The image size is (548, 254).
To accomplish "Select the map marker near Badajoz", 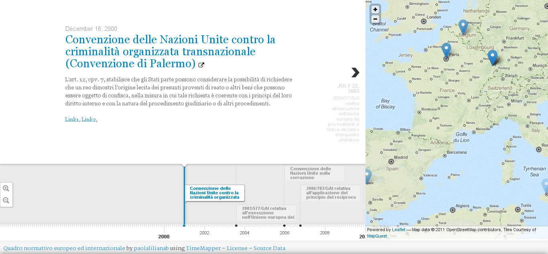I will [x=368, y=177].
